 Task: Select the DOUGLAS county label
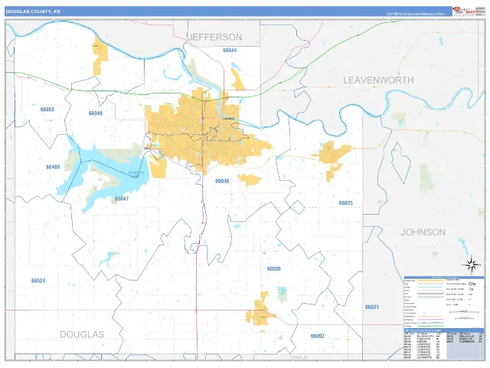[x=82, y=334]
